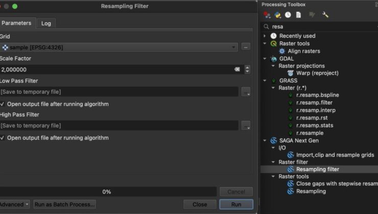Click the Align rasters gear icon
Viewport: 378px width, 214px height.
[x=282, y=51]
